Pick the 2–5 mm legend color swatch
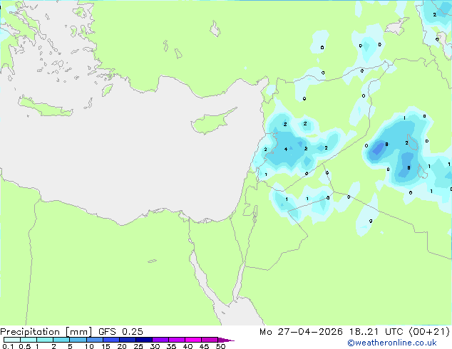Image resolution: width=452 pixels, height=349 pixels. [x=61, y=340]
